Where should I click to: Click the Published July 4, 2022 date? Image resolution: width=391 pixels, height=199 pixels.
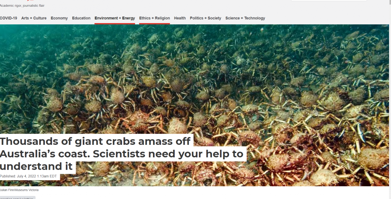28,176
